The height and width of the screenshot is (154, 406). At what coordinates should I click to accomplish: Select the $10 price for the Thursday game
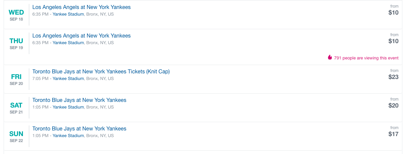coord(393,41)
